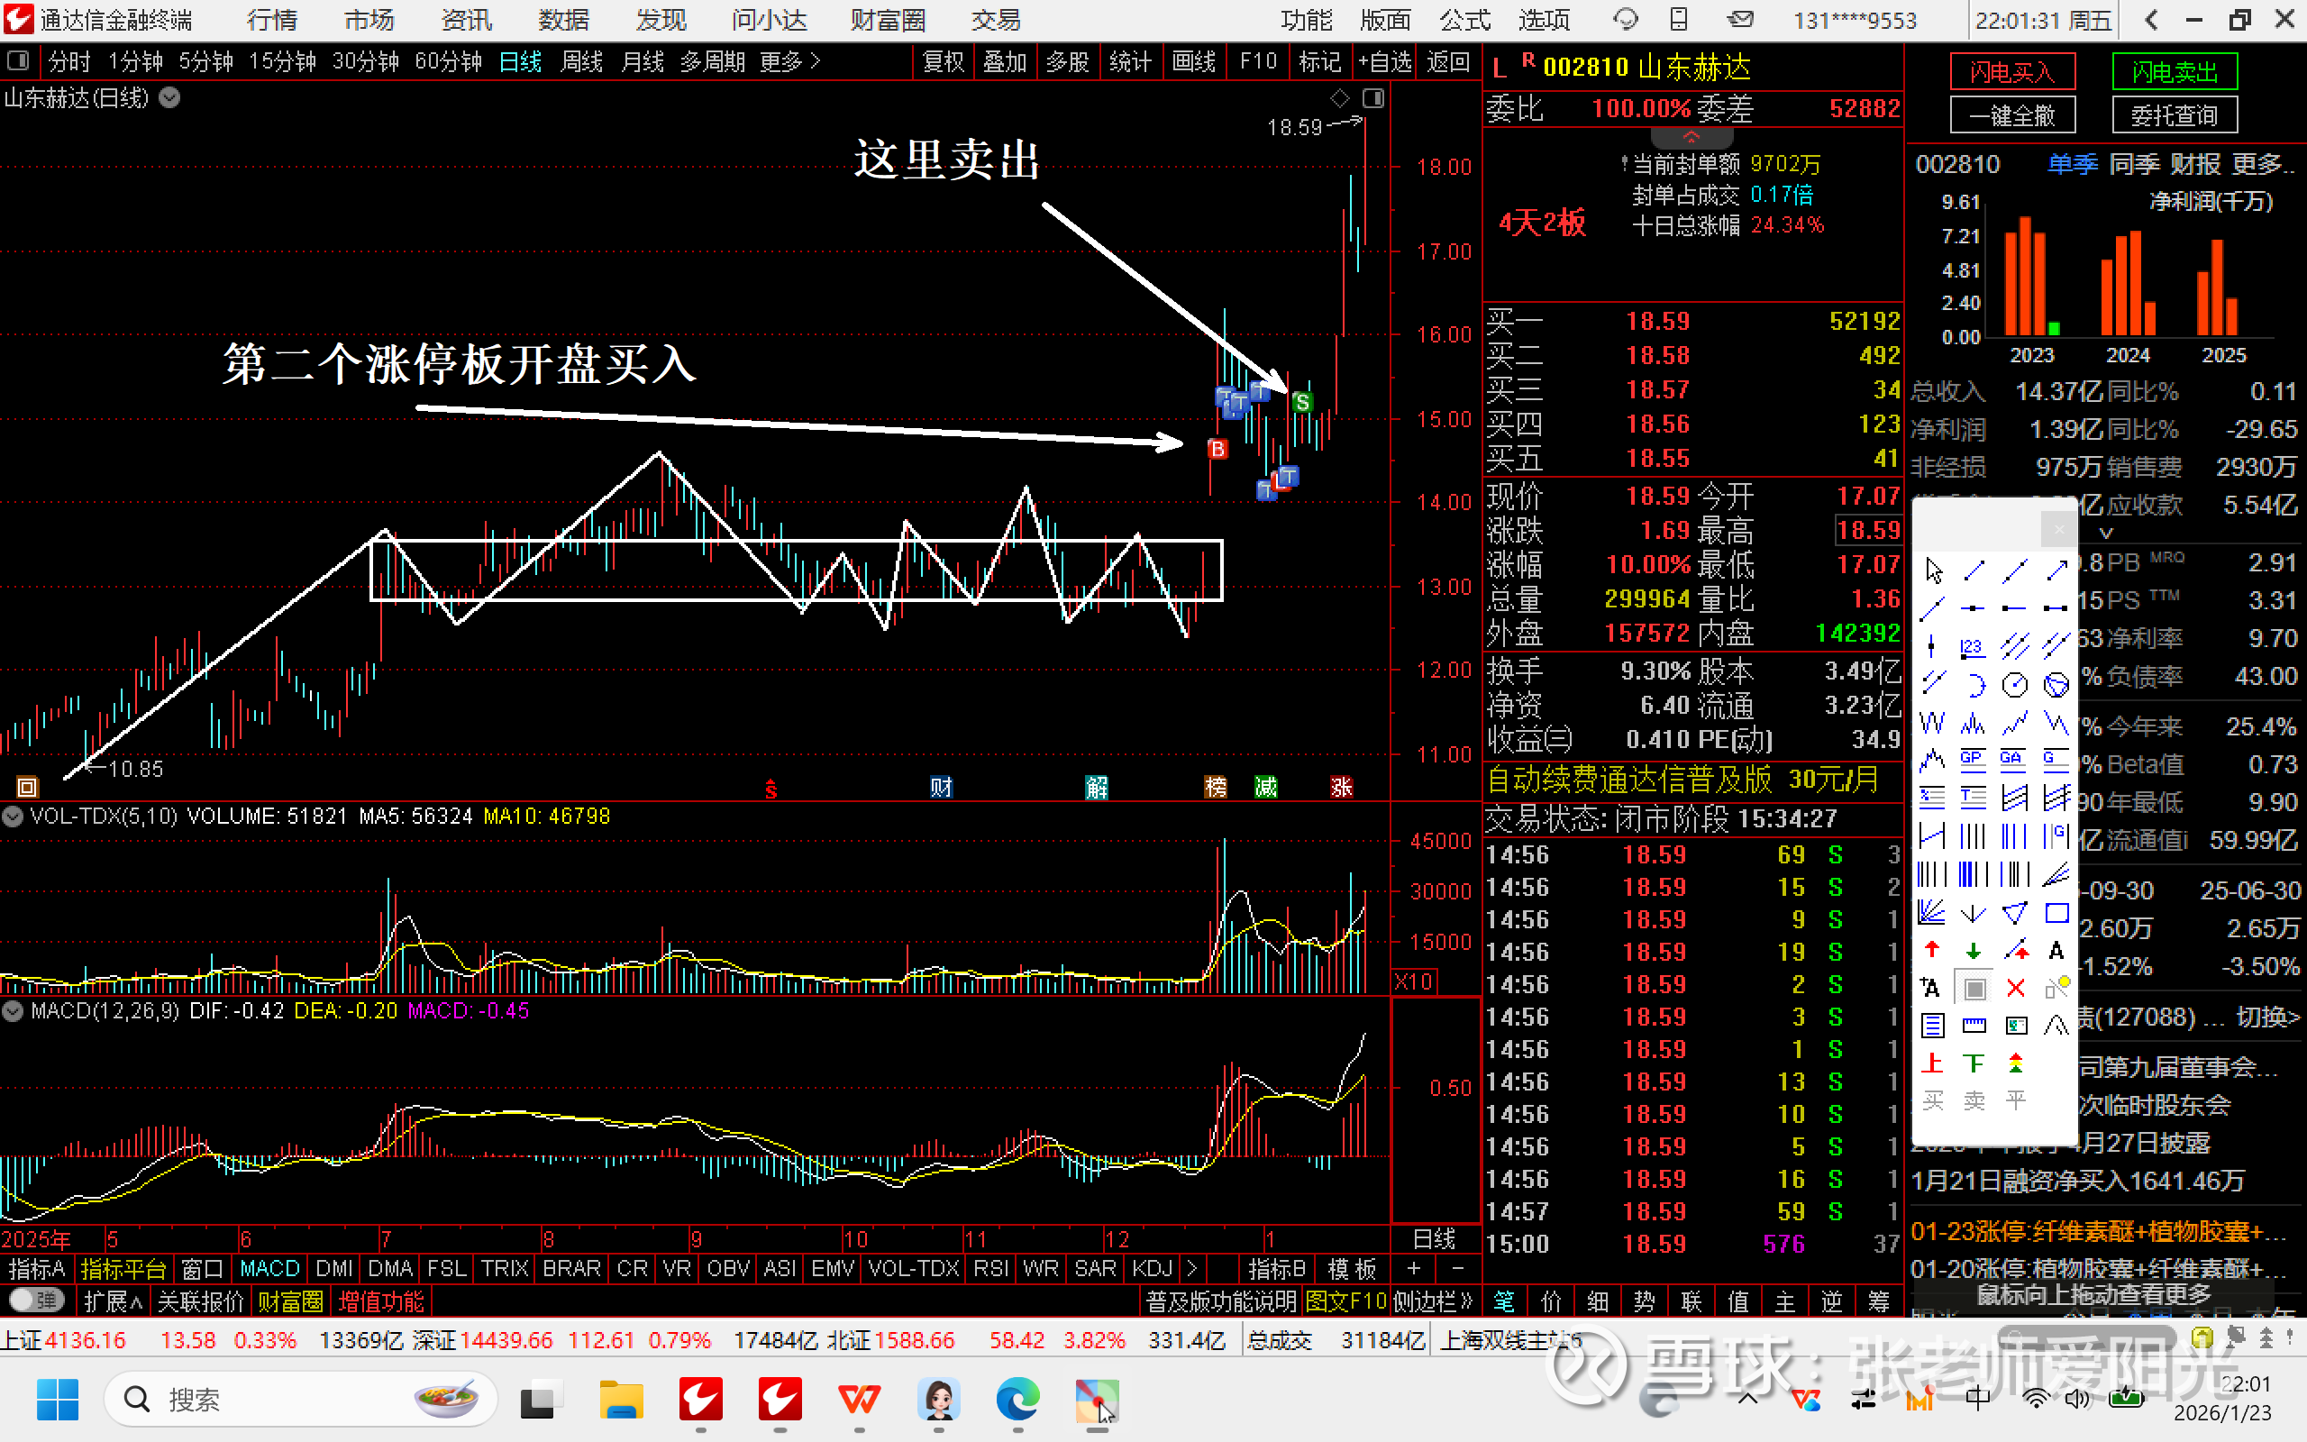Toggle the panel icon left of 分时

point(18,62)
